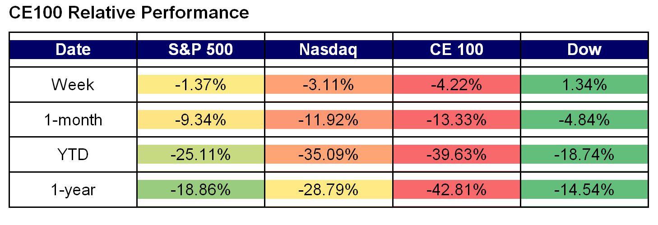Click the Nasdaq column header
This screenshot has width=658, height=225.
pyautogui.click(x=328, y=50)
